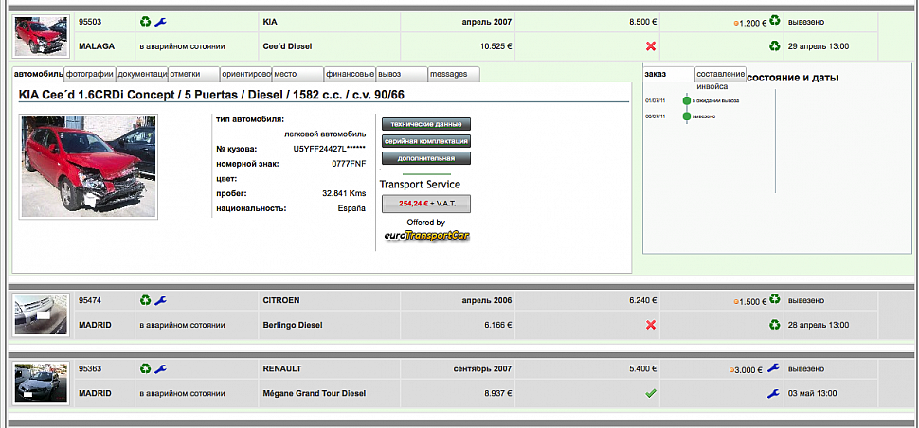
Task: Click the euroTransportCar logo
Action: pyautogui.click(x=426, y=236)
